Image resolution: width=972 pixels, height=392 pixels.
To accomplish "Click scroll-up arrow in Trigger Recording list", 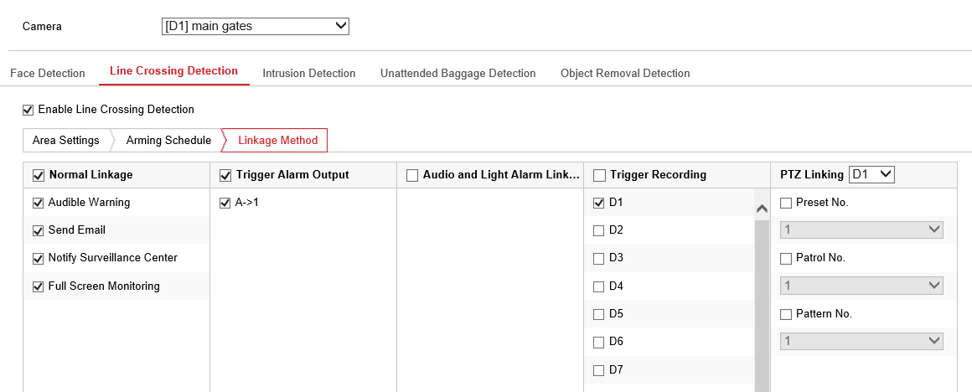I will point(762,209).
